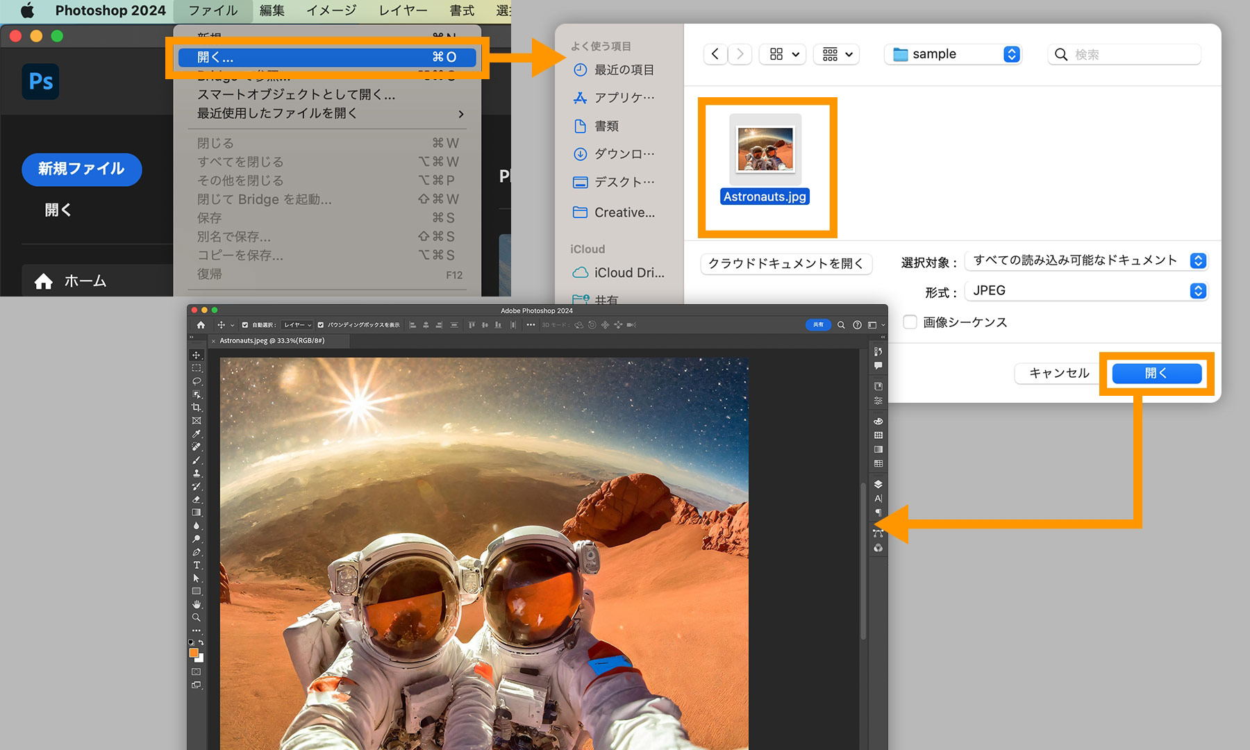Select the Lasso tool
This screenshot has height=750, width=1250.
(x=197, y=381)
